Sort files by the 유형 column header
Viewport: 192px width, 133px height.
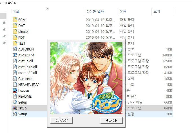pos(123,12)
